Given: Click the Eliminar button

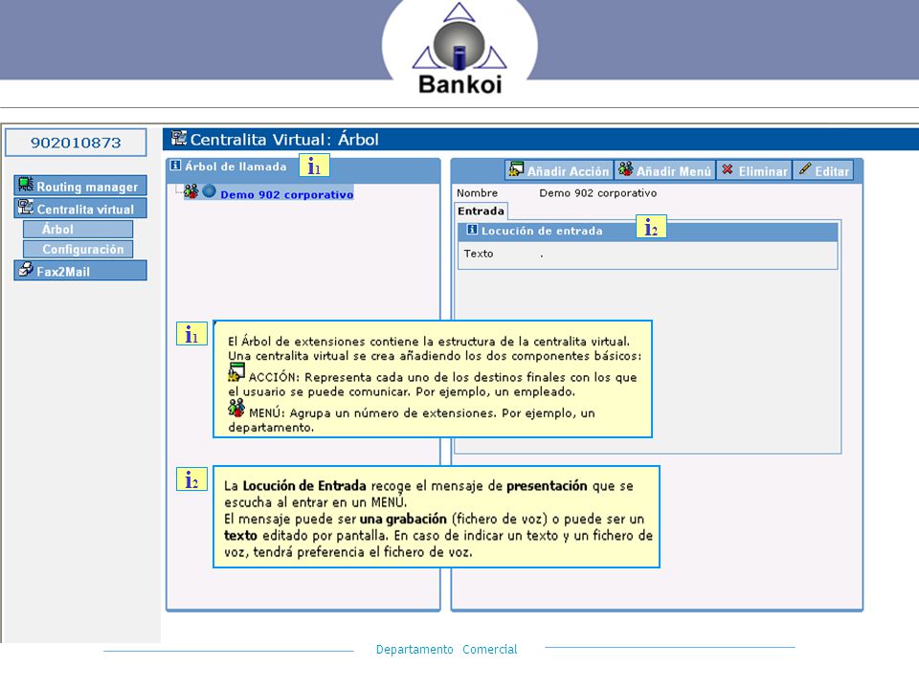Looking at the screenshot, I should click(x=754, y=170).
